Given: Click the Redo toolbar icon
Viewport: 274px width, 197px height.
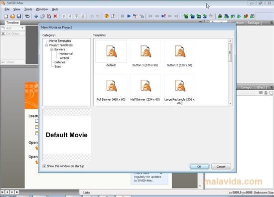Looking at the screenshot, I should (98, 16).
